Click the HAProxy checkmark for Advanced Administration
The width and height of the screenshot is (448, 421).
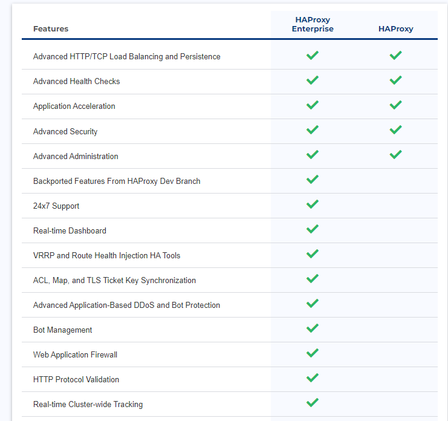point(395,155)
